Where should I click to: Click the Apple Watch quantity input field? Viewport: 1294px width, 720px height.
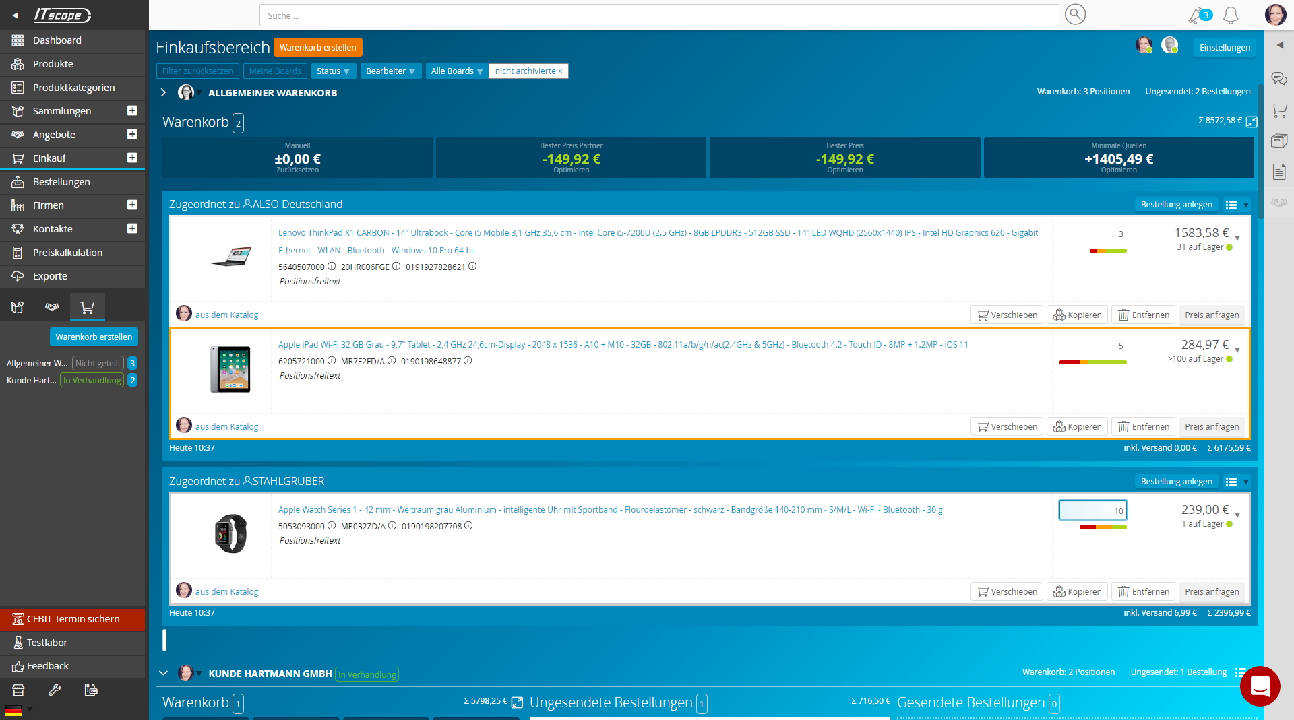tap(1092, 511)
